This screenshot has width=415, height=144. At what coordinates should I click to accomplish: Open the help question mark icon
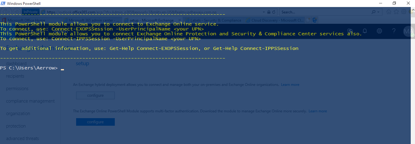(394, 31)
